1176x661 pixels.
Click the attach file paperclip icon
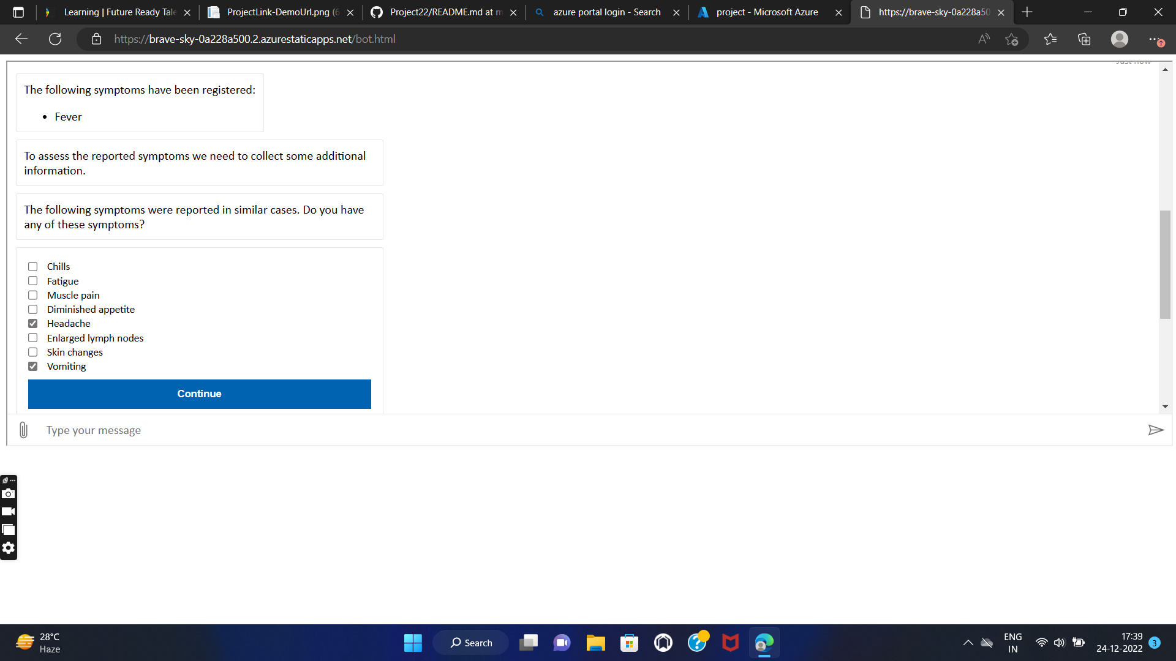(x=23, y=430)
